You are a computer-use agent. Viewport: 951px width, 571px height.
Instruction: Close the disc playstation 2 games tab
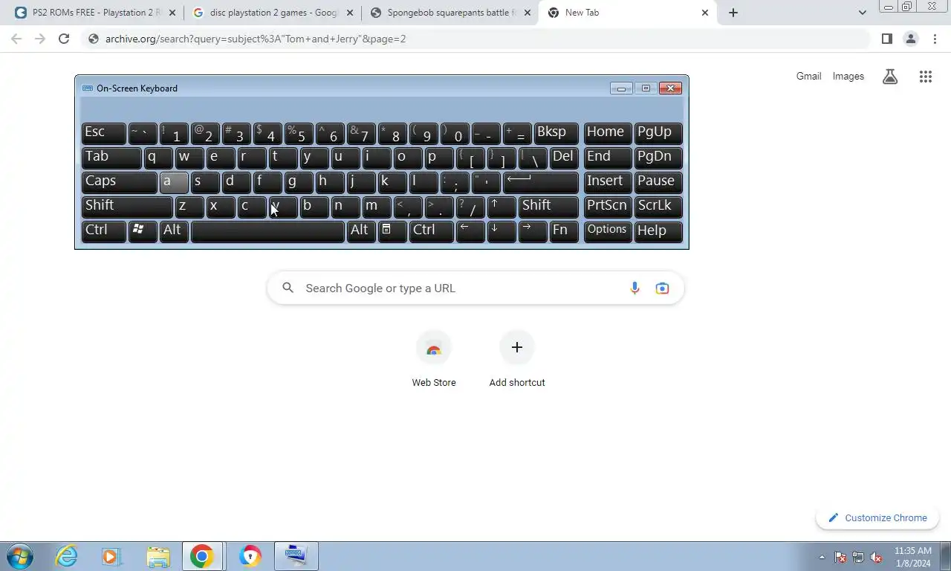click(350, 13)
